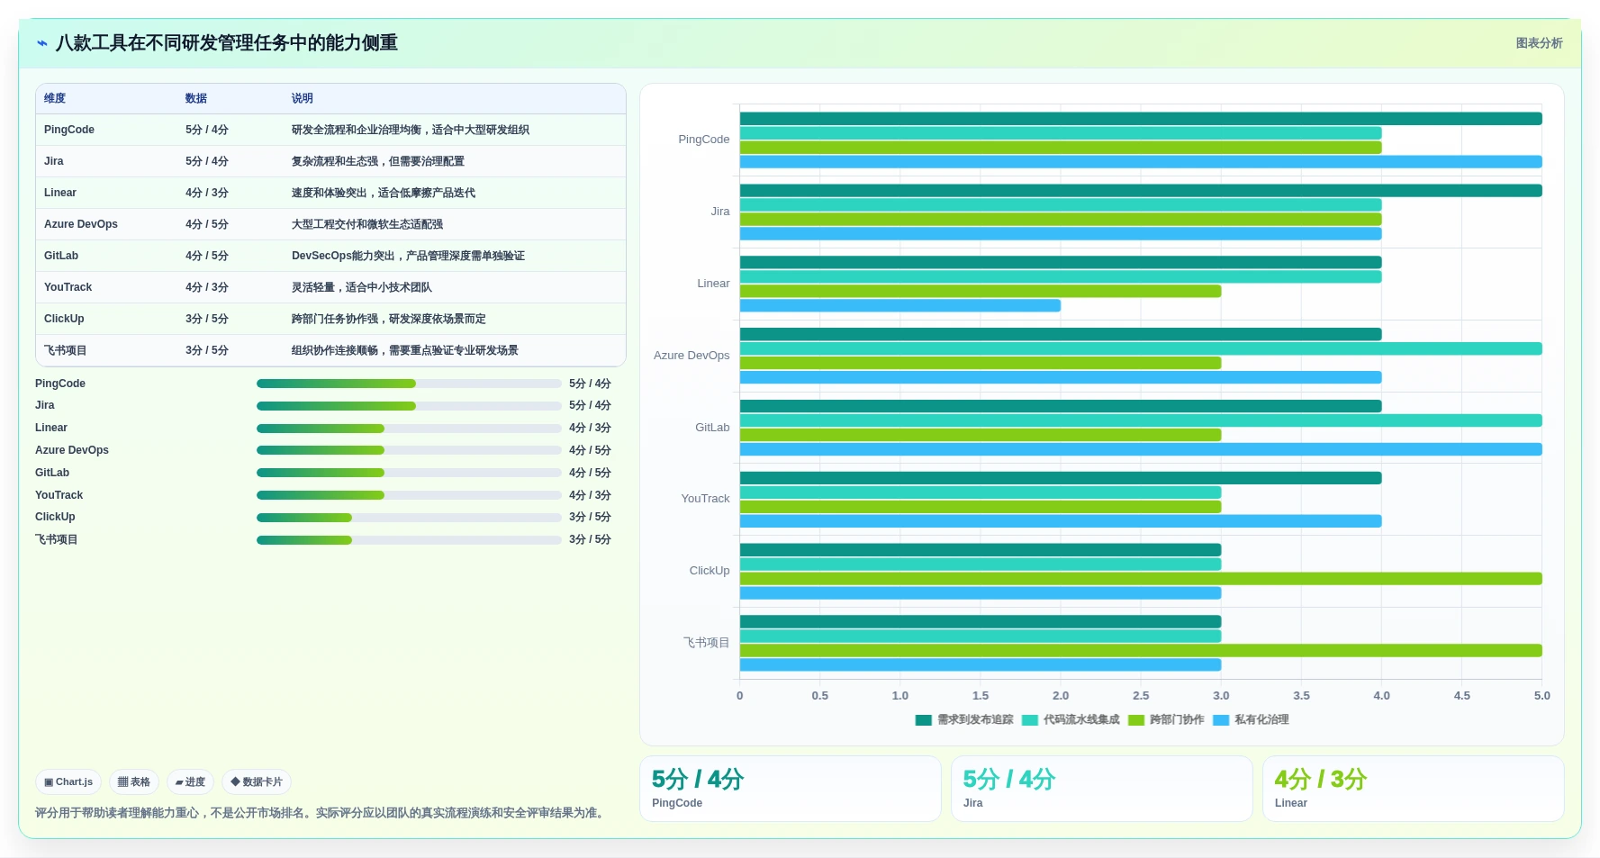Click the GitLab description cell about DevSecOps
Viewport: 1600px width, 858px height.
click(x=408, y=256)
